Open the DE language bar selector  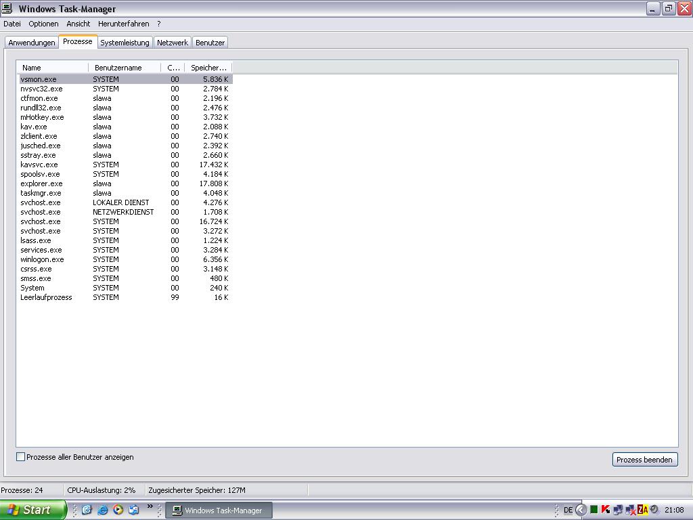(568, 510)
